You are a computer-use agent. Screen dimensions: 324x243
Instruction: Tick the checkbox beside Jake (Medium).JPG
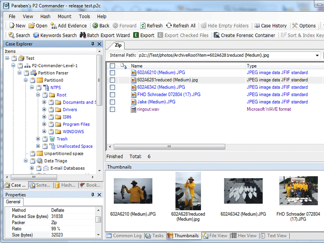tap(113, 102)
